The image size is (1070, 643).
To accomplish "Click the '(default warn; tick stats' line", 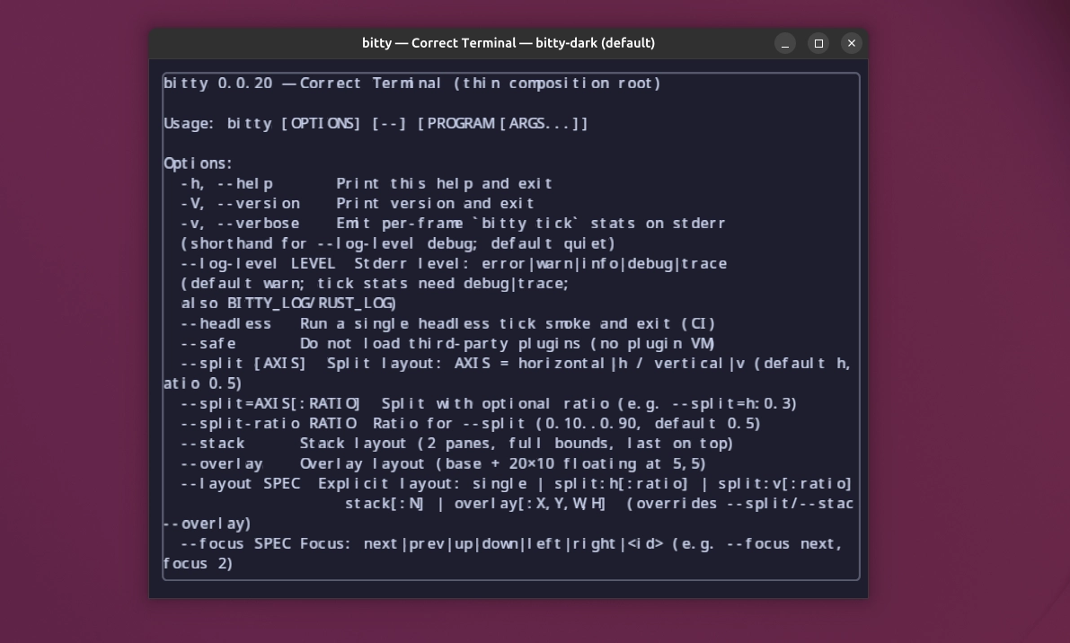I will point(376,284).
